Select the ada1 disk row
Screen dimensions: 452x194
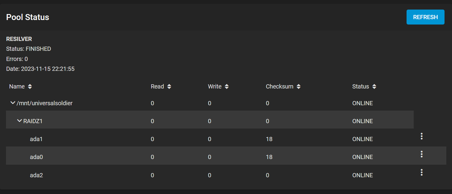[210, 139]
